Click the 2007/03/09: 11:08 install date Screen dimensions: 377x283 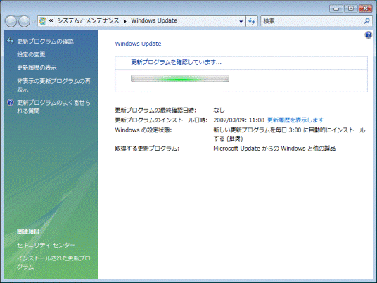coord(238,120)
